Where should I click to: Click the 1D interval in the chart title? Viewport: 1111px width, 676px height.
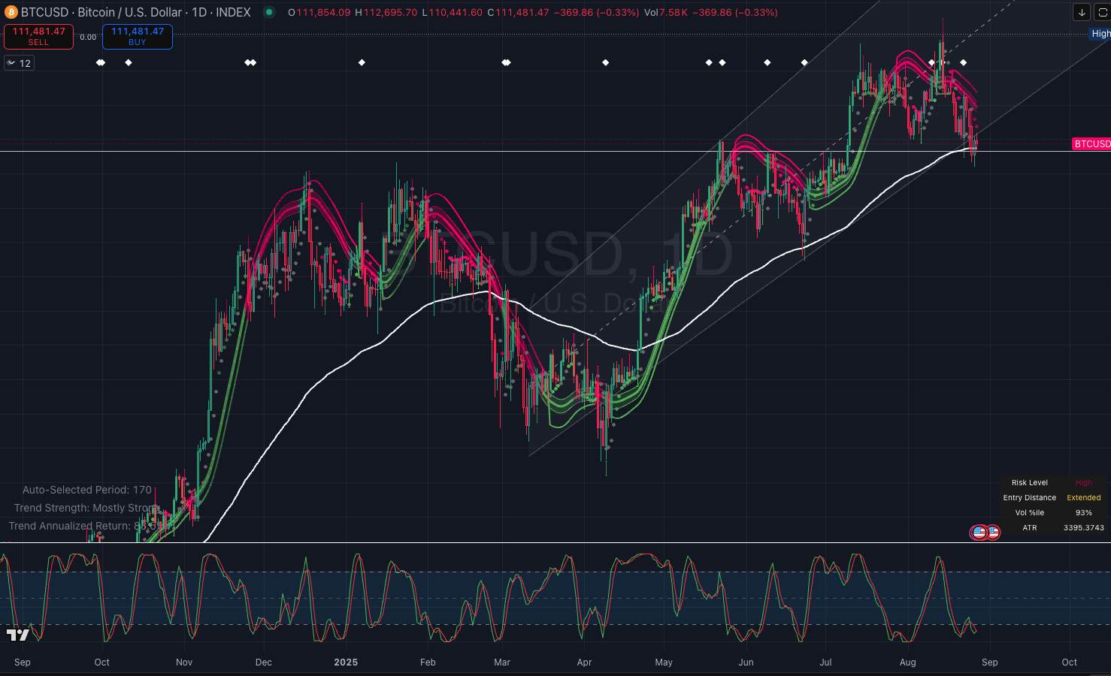coord(199,12)
